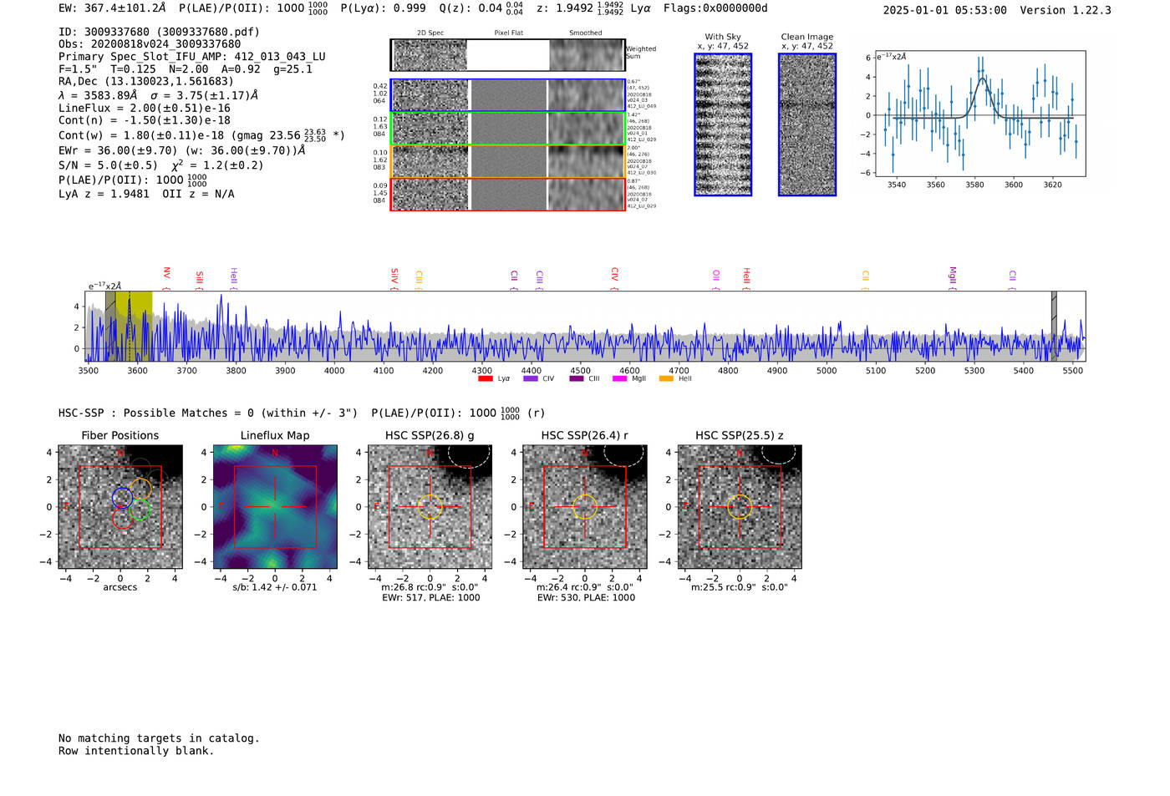This screenshot has height=796, width=1170.
Task: Select the red-framed fiber spectrum row
Action: (507, 194)
